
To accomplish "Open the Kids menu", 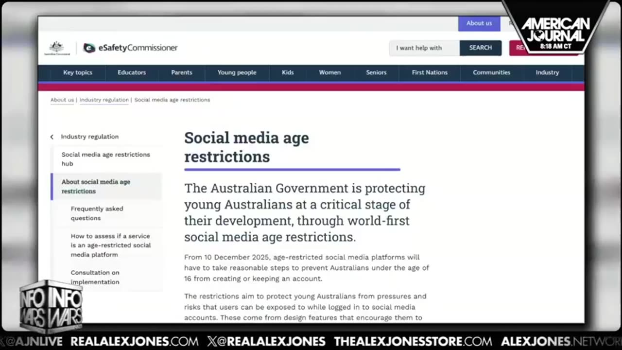I will (x=288, y=72).
